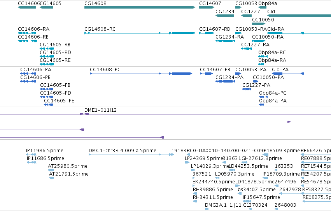Click the long CG14608 gene bar
331x211 pixels.
click(140, 7)
